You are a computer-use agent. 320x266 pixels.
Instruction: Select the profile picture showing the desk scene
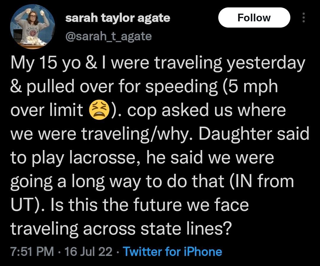(32, 27)
